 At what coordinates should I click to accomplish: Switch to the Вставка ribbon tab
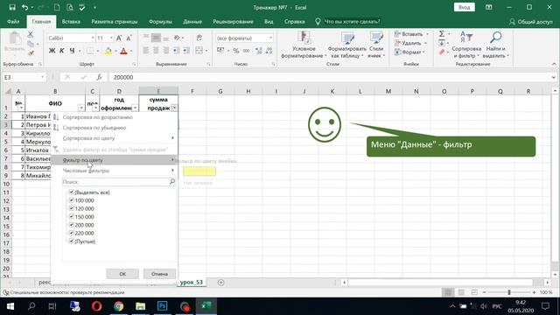(71, 21)
